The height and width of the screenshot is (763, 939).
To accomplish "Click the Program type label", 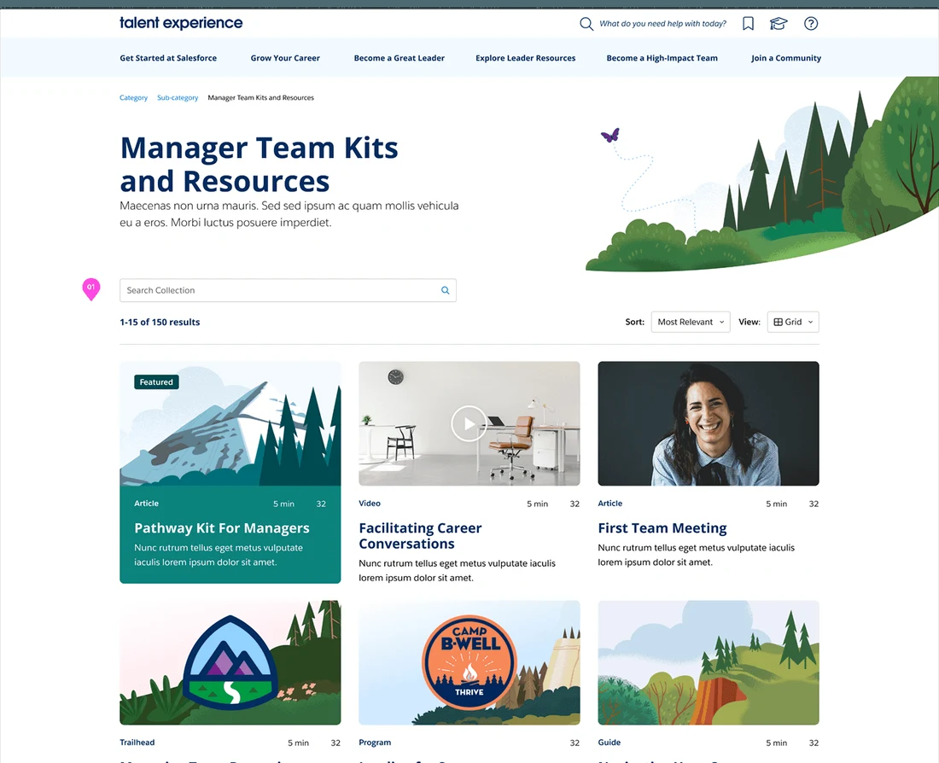I will pos(375,743).
